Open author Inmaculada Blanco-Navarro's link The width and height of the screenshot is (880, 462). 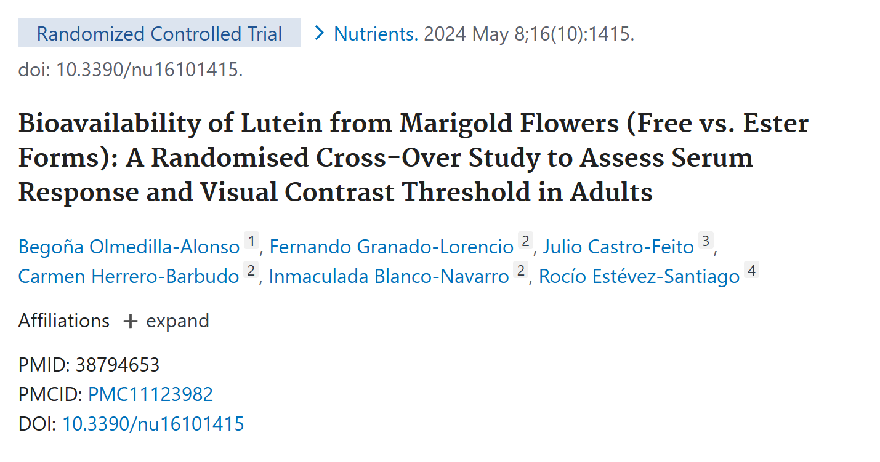pos(389,276)
